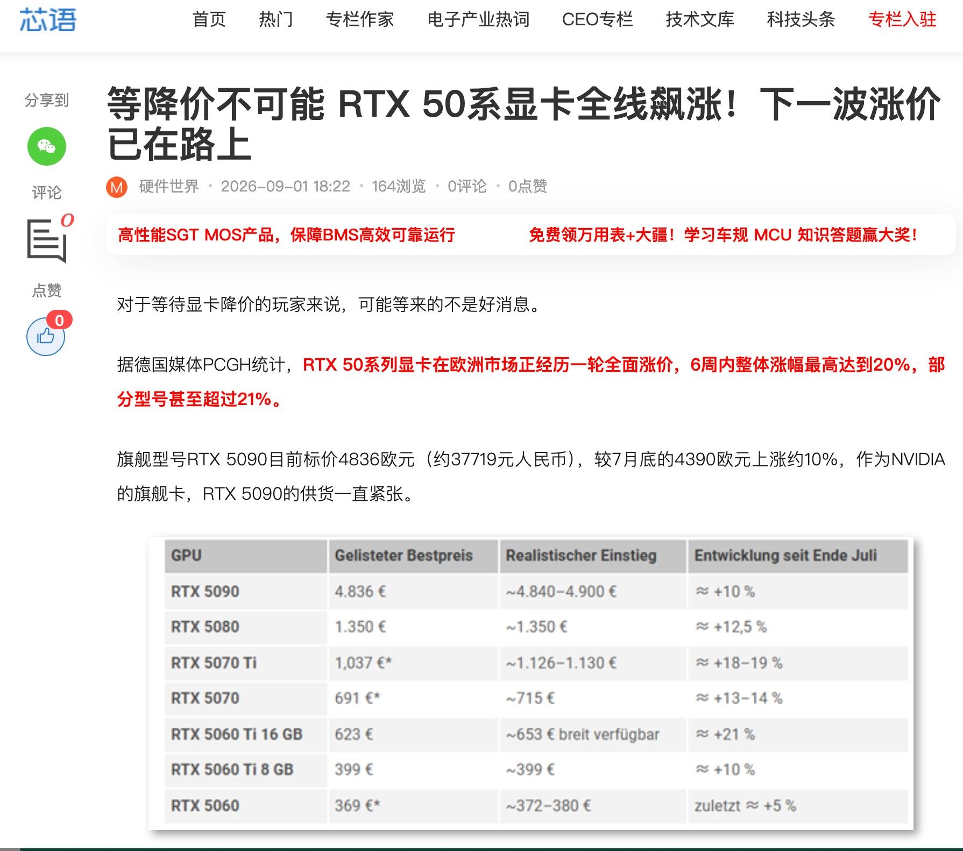Viewport: 963px width, 851px height.
Task: Click the 评论 sidebar label
Action: 47,193
